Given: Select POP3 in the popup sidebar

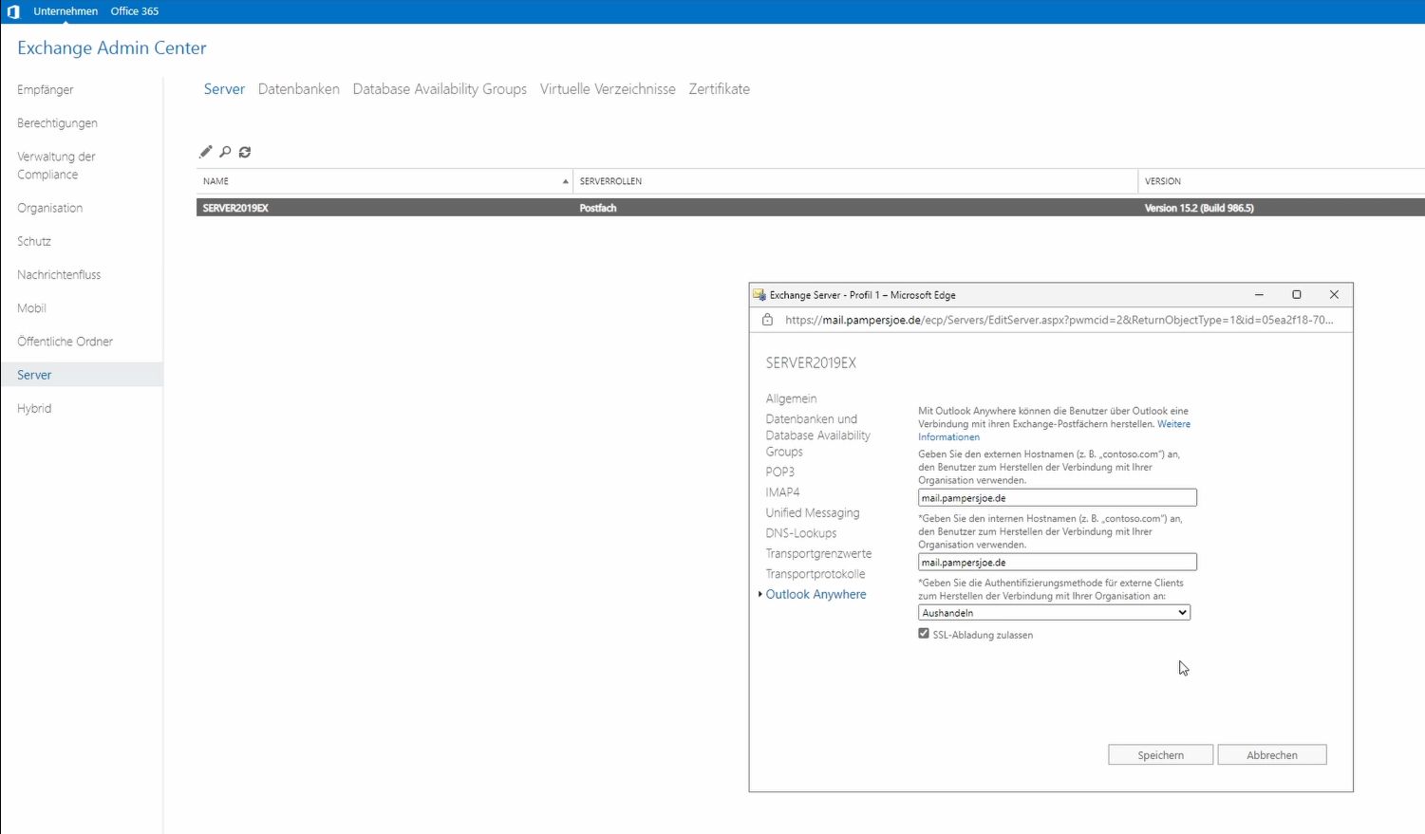Looking at the screenshot, I should (780, 473).
